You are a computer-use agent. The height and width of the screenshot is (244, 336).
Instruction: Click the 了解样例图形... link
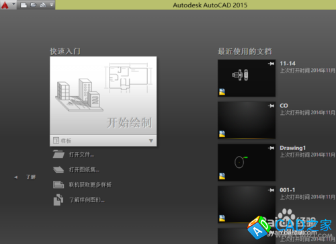tap(87, 200)
